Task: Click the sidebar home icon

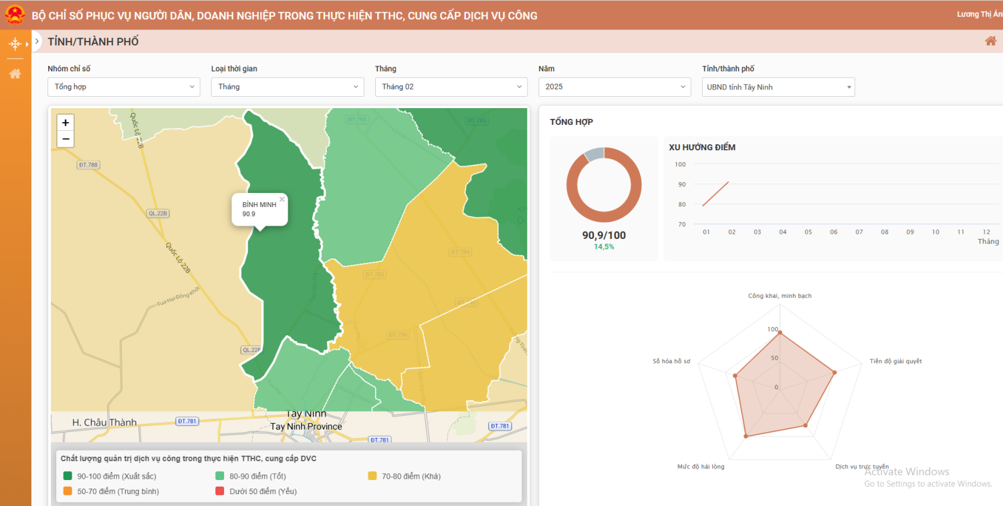Action: point(15,73)
